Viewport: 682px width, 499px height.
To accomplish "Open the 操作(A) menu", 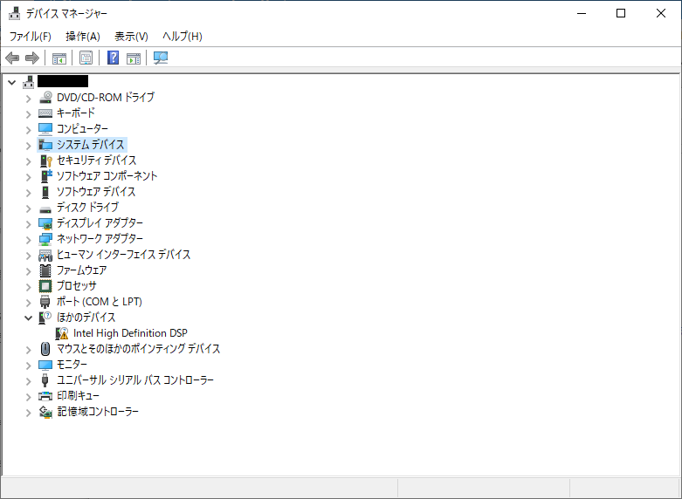I will coord(83,37).
